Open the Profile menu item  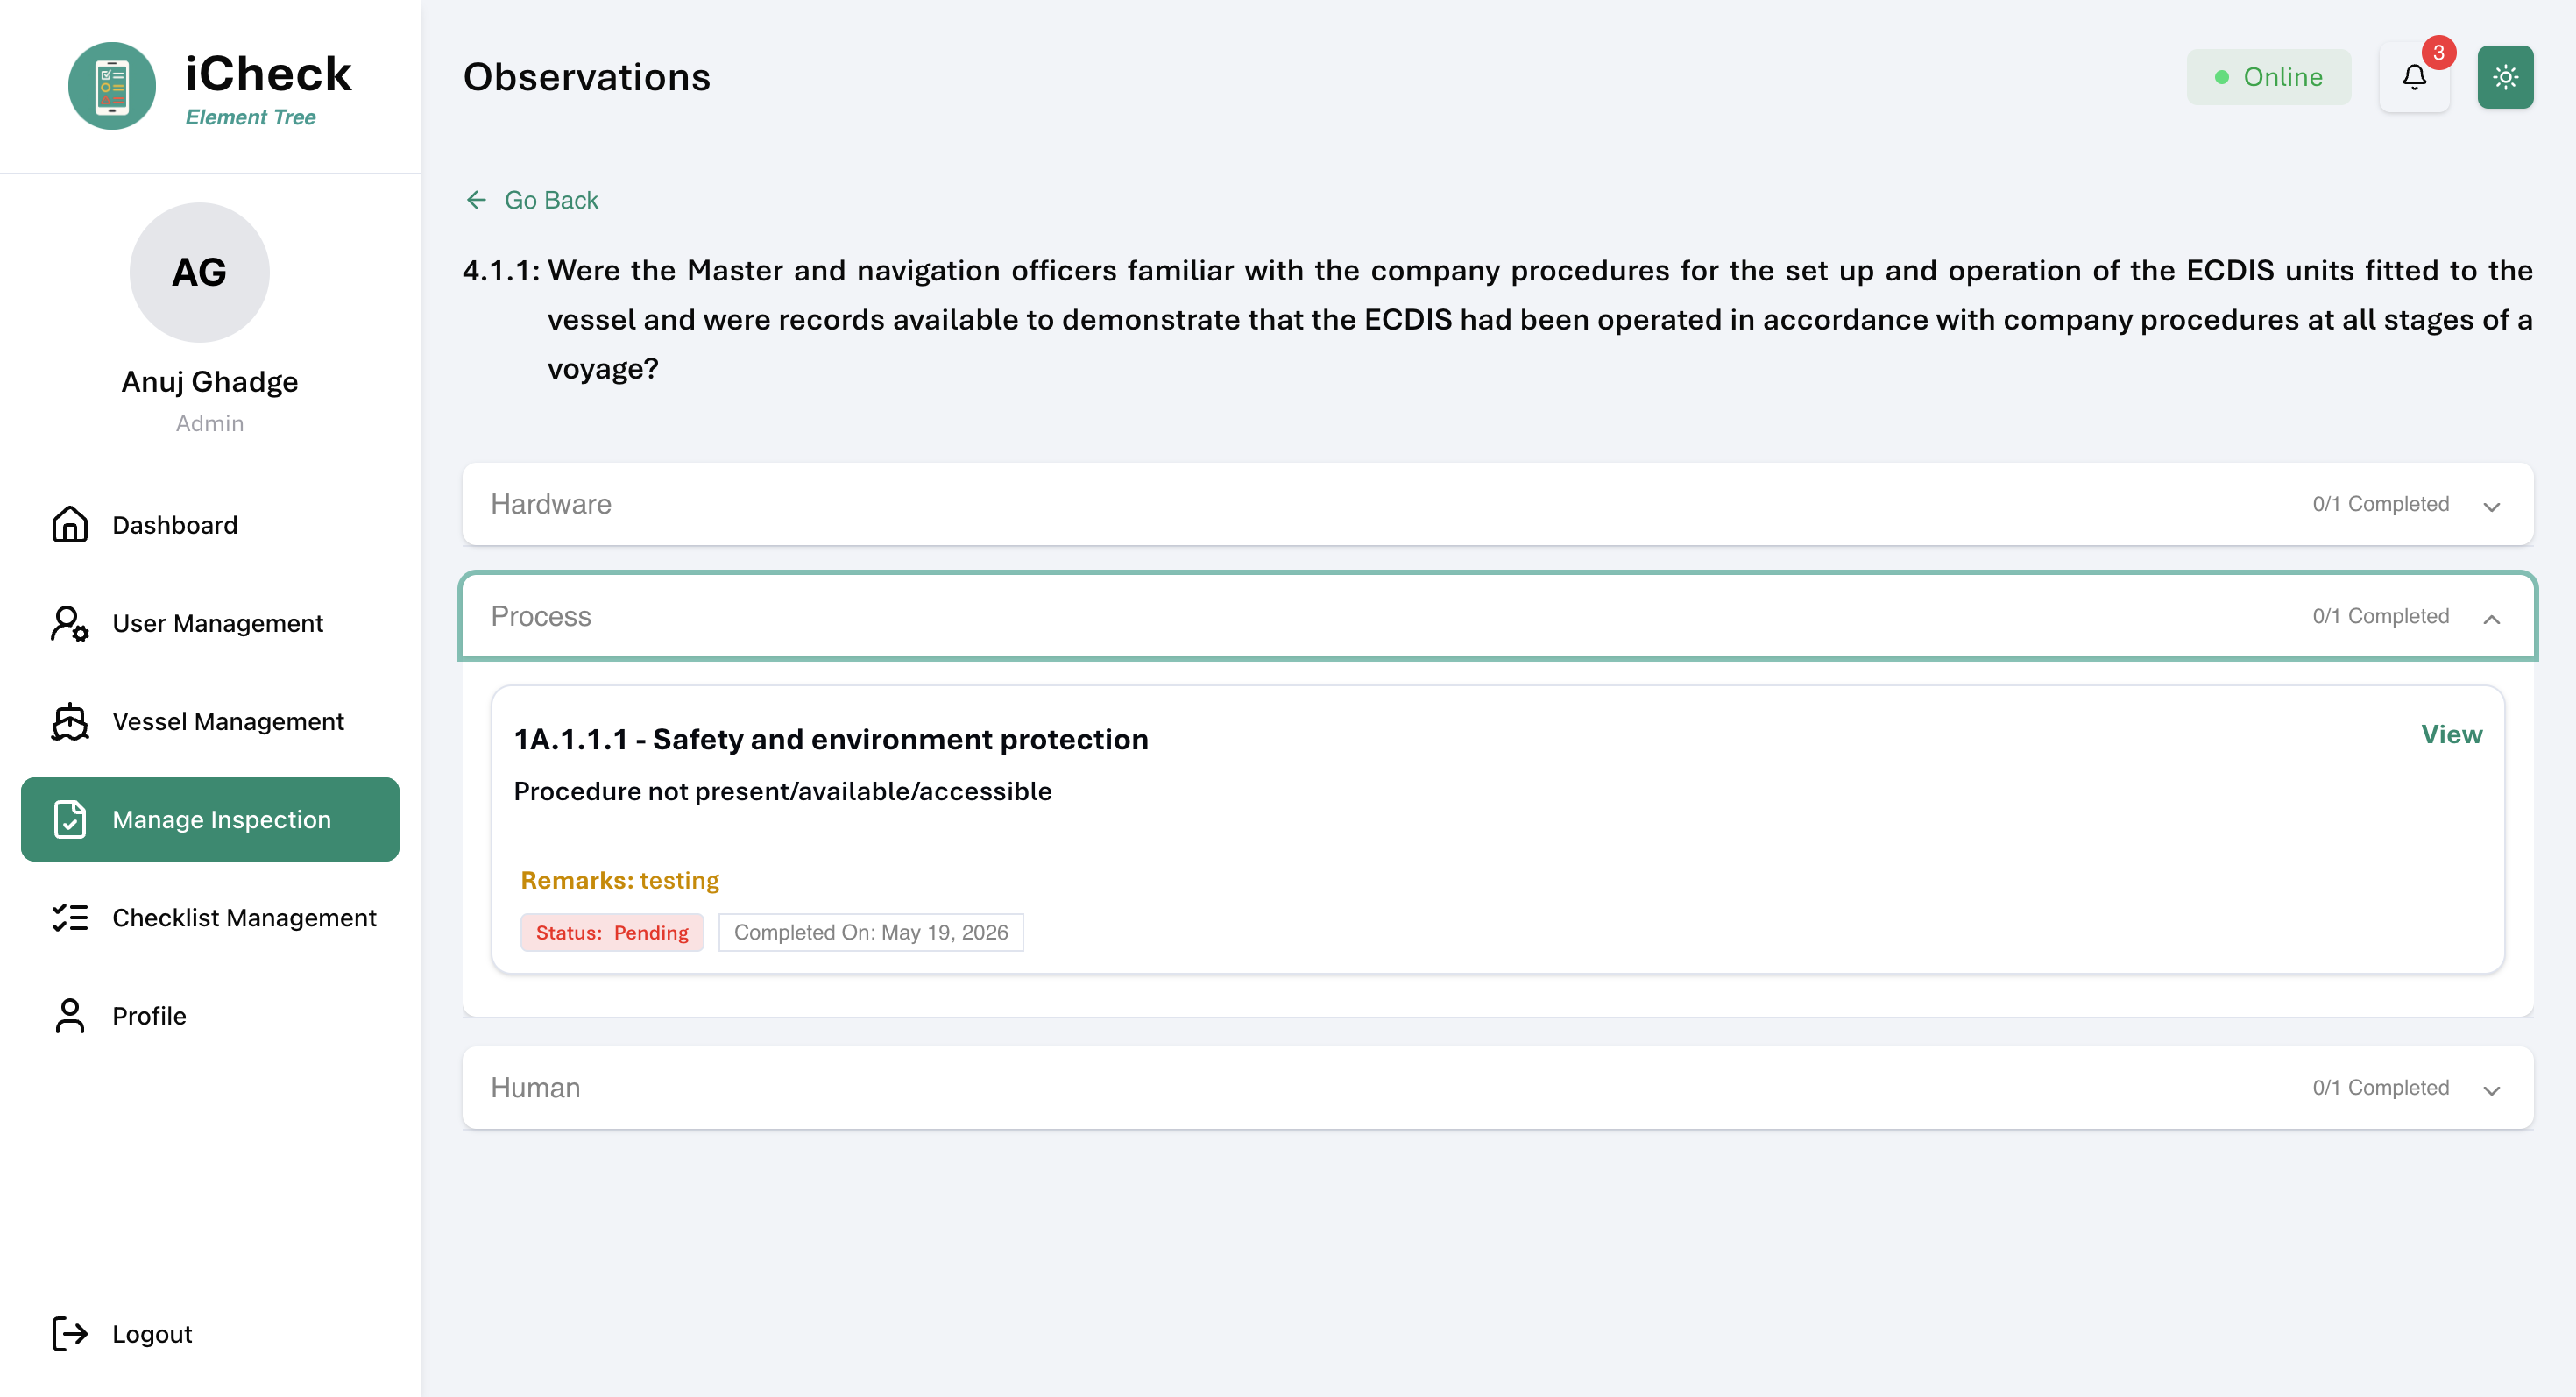(x=210, y=1015)
